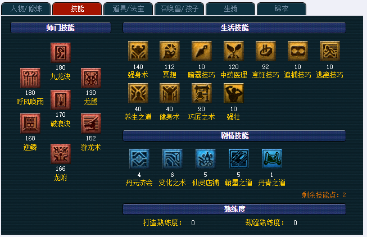Select the 烹饪技巧 cooking icon
Image resolution: width=367 pixels, height=237 pixels.
click(x=266, y=51)
